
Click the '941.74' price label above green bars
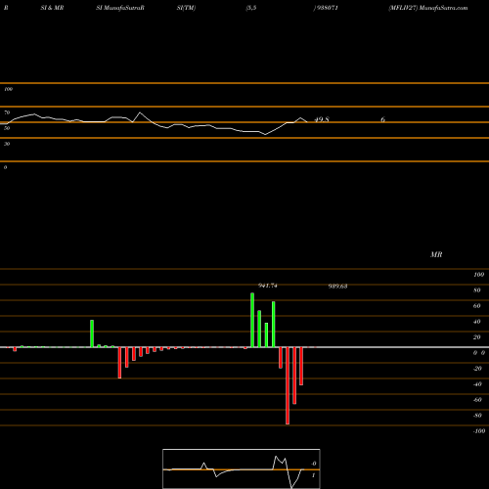(x=268, y=286)
